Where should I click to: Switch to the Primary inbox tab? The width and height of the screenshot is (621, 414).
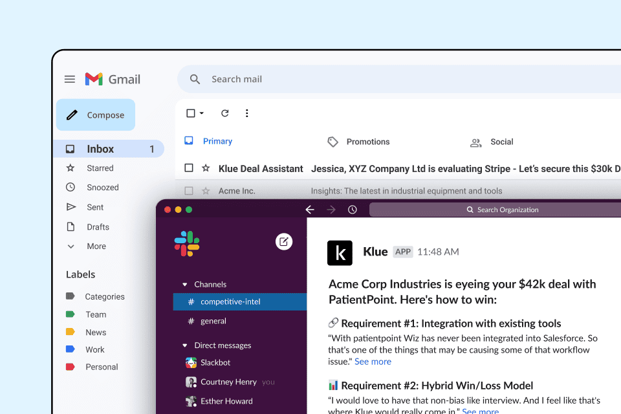[x=209, y=142]
